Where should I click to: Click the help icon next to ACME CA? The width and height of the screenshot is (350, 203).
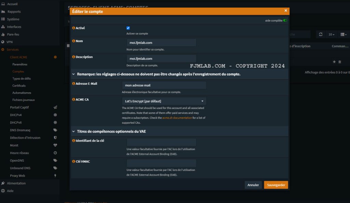(73, 99)
